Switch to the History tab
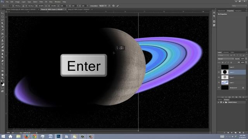The height and width of the screenshot is (139, 248). tap(220, 100)
